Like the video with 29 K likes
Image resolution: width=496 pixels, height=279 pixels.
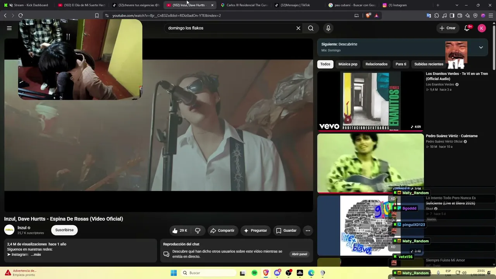coord(180,231)
